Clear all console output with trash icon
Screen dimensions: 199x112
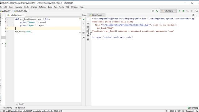tap(88, 40)
